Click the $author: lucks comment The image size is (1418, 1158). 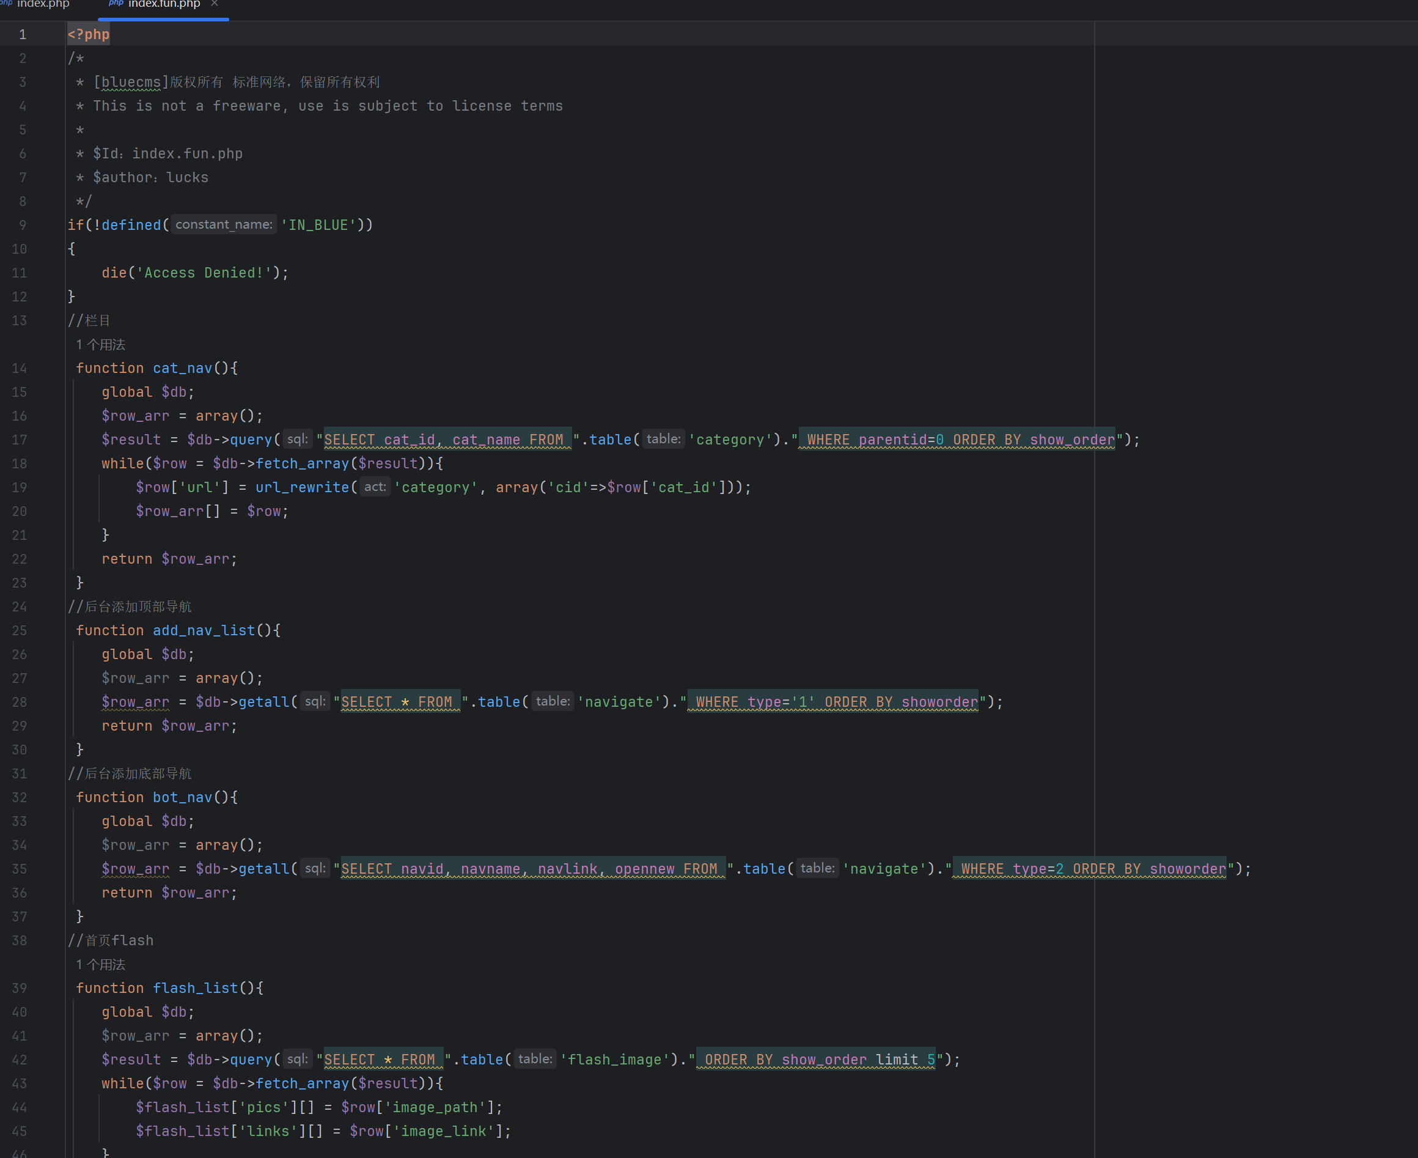(142, 177)
